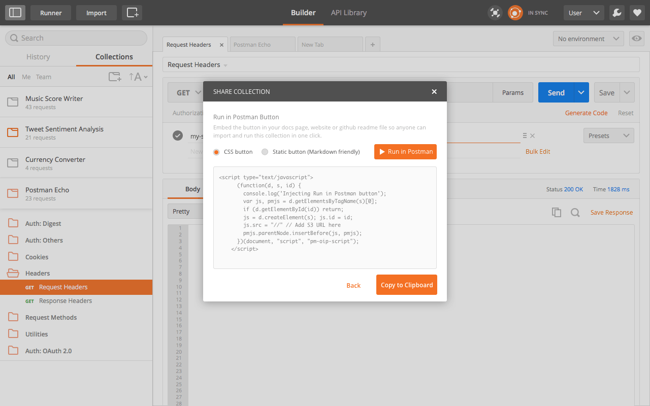Go Back in share dialog
650x406 pixels.
353,285
